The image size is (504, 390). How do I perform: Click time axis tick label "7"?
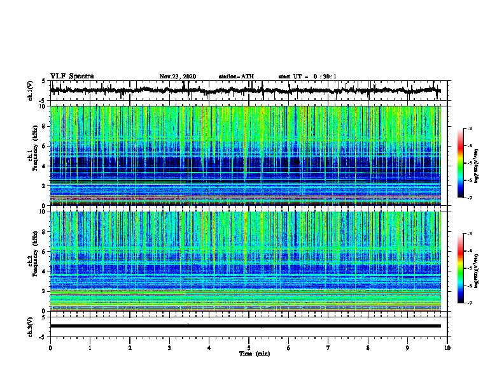click(x=328, y=348)
